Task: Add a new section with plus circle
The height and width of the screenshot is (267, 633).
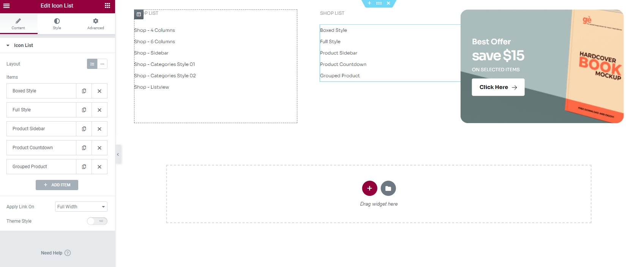Action: (x=369, y=188)
